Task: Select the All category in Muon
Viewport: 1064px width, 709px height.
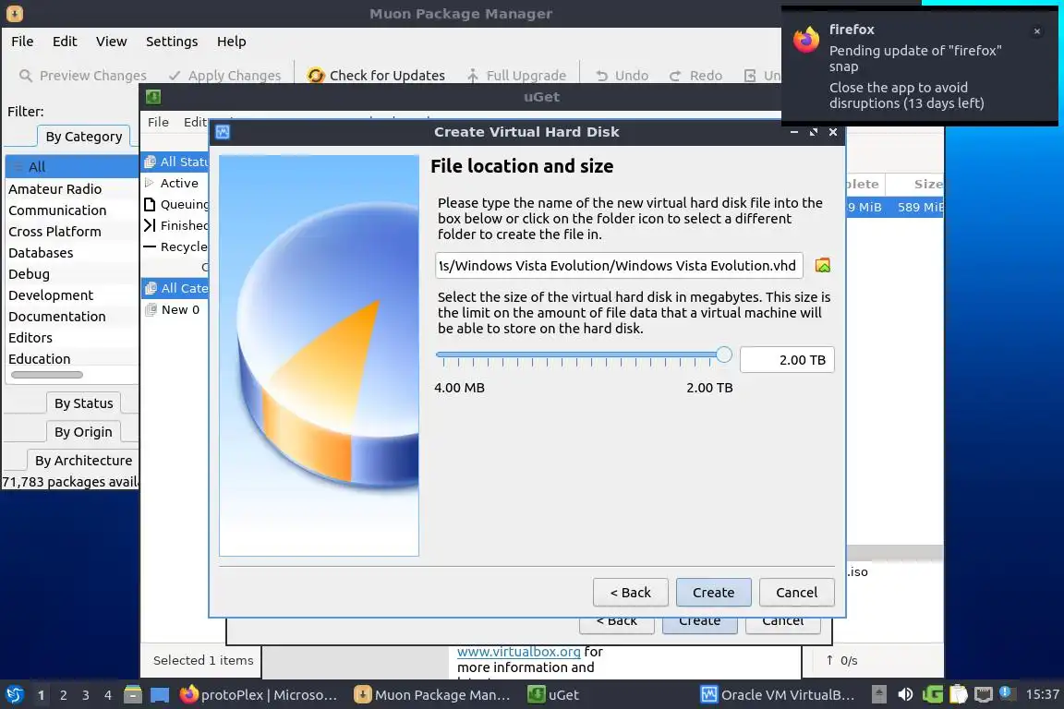Action: 72,166
